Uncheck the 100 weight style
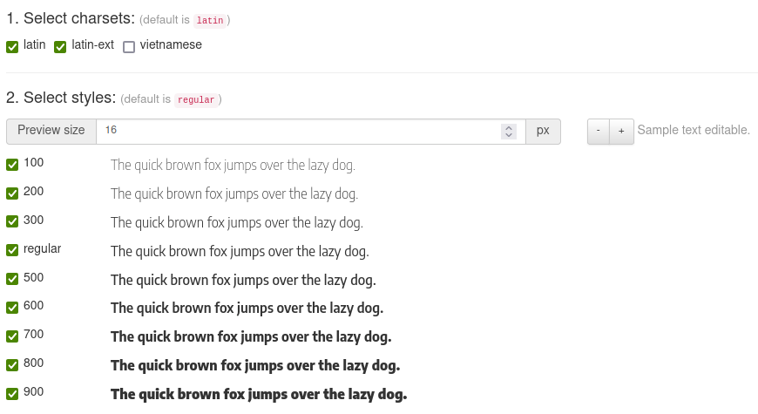Viewport: 758px width, 414px height. pyautogui.click(x=12, y=165)
